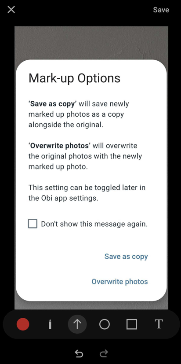Click the photo strip below the dialog
Image resolution: width=181 pixels, height=364 pixels.
tap(91, 305)
